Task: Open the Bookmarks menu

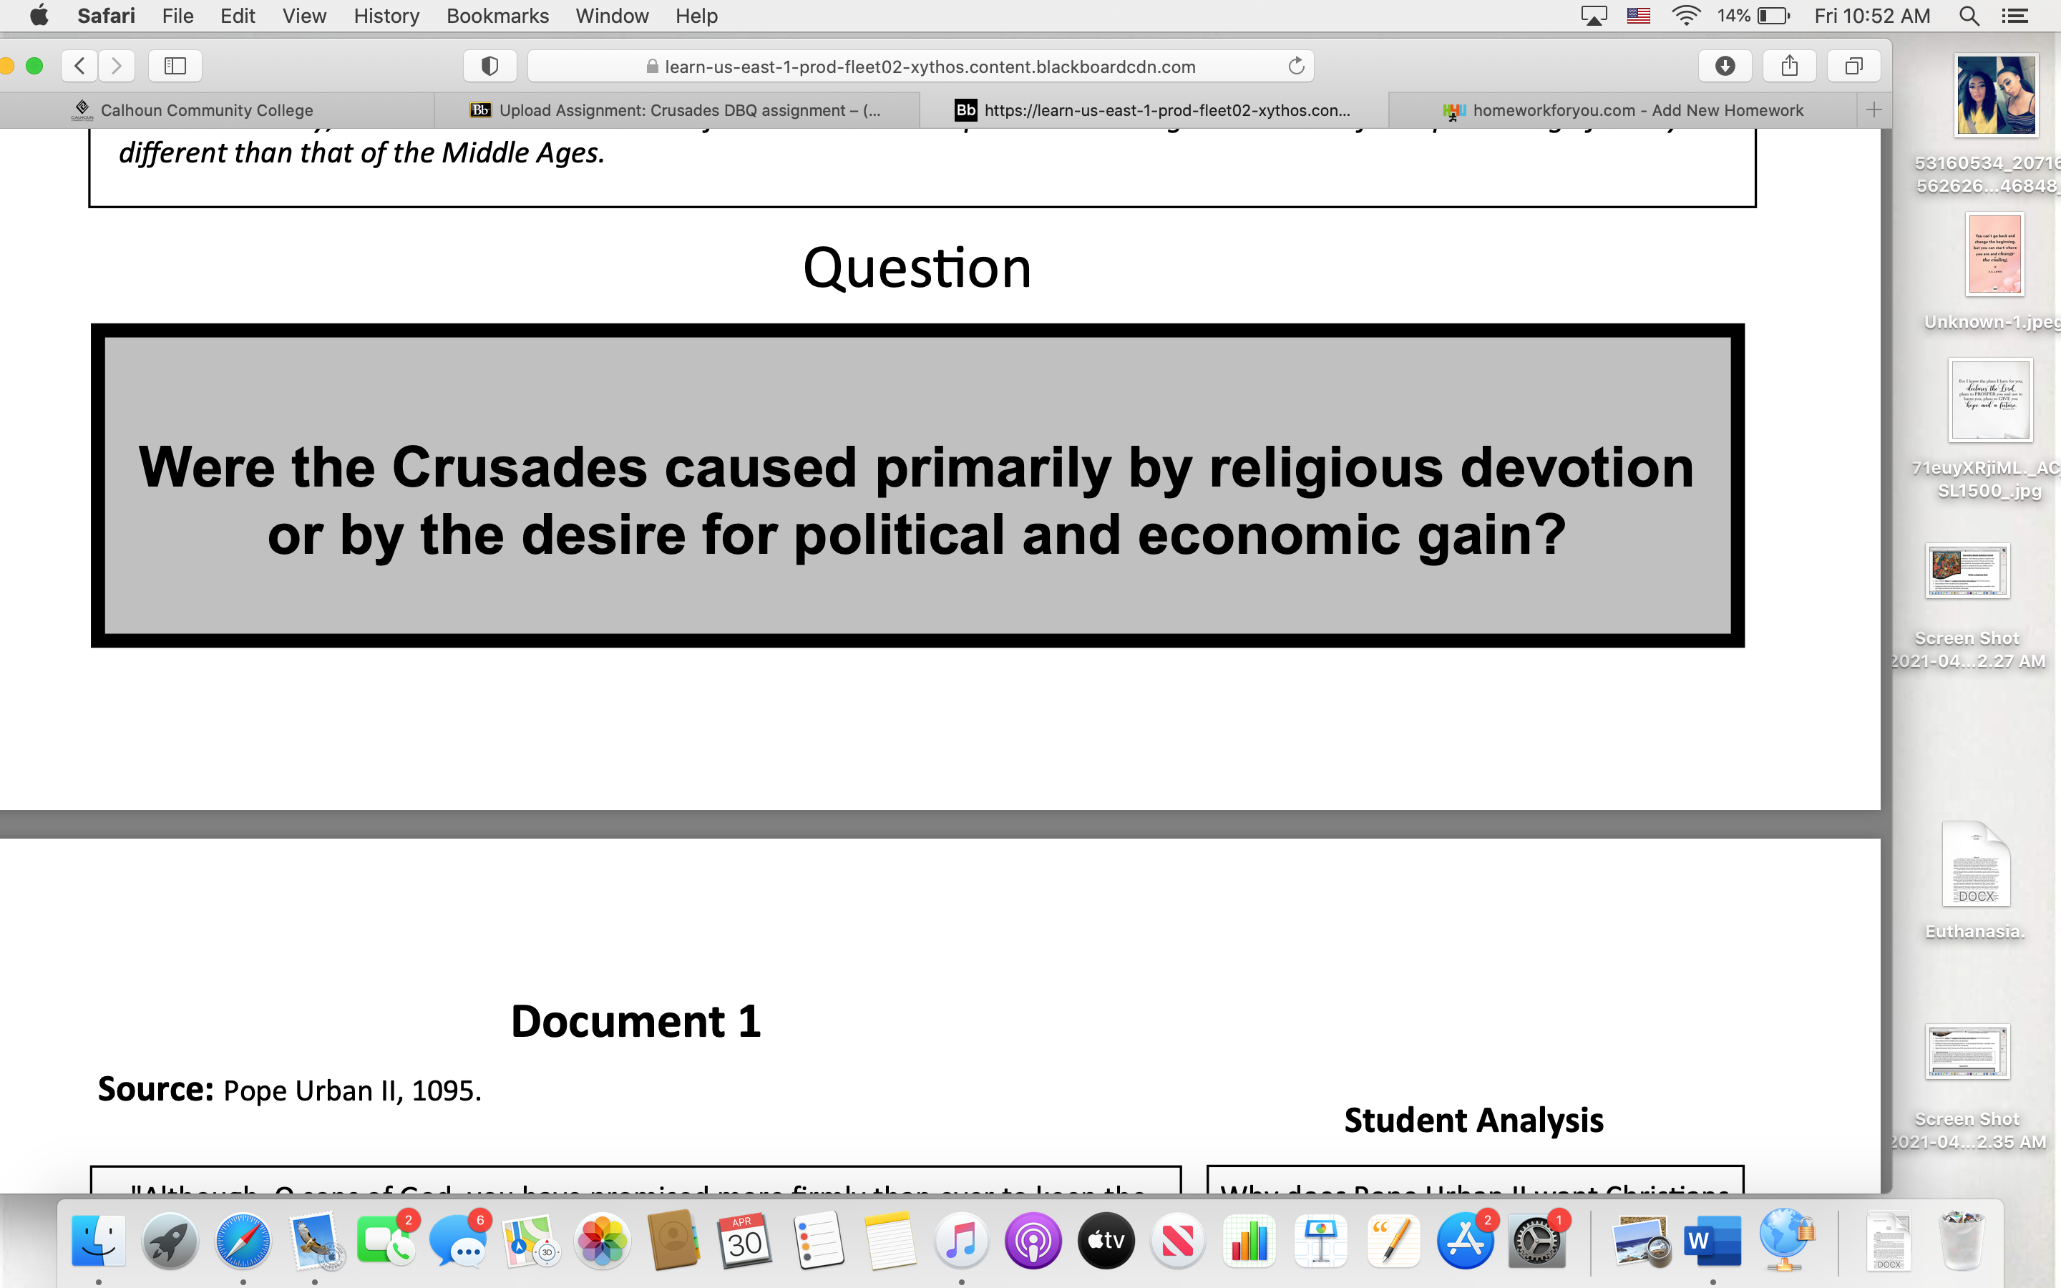Action: (497, 15)
